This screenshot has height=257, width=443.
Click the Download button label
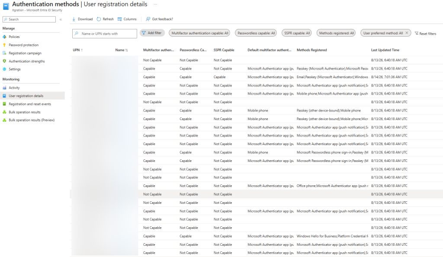pos(85,19)
